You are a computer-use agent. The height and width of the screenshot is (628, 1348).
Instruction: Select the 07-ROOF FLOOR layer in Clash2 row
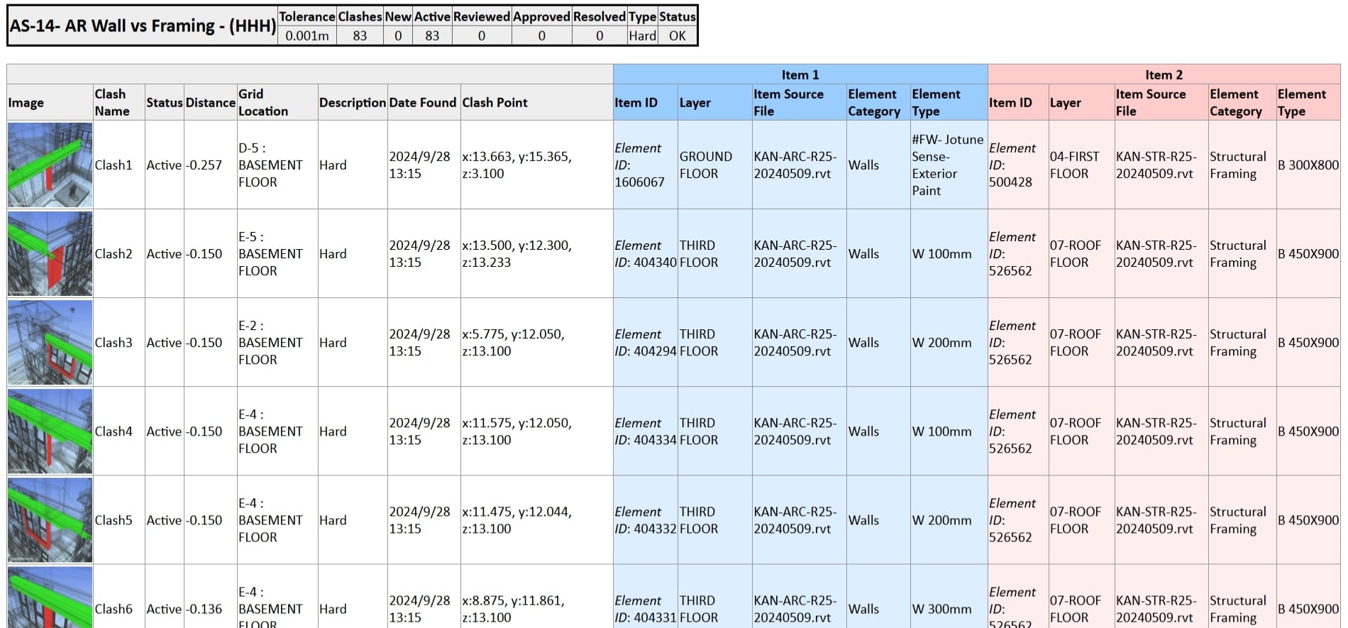click(x=1076, y=253)
